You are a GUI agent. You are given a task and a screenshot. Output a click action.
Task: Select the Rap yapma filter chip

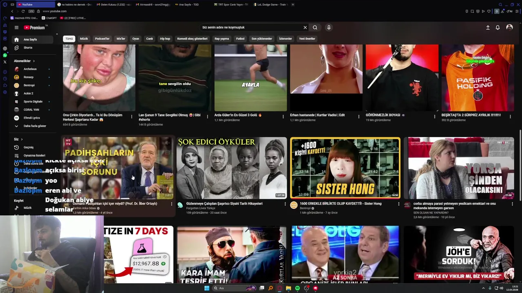pyautogui.click(x=222, y=39)
